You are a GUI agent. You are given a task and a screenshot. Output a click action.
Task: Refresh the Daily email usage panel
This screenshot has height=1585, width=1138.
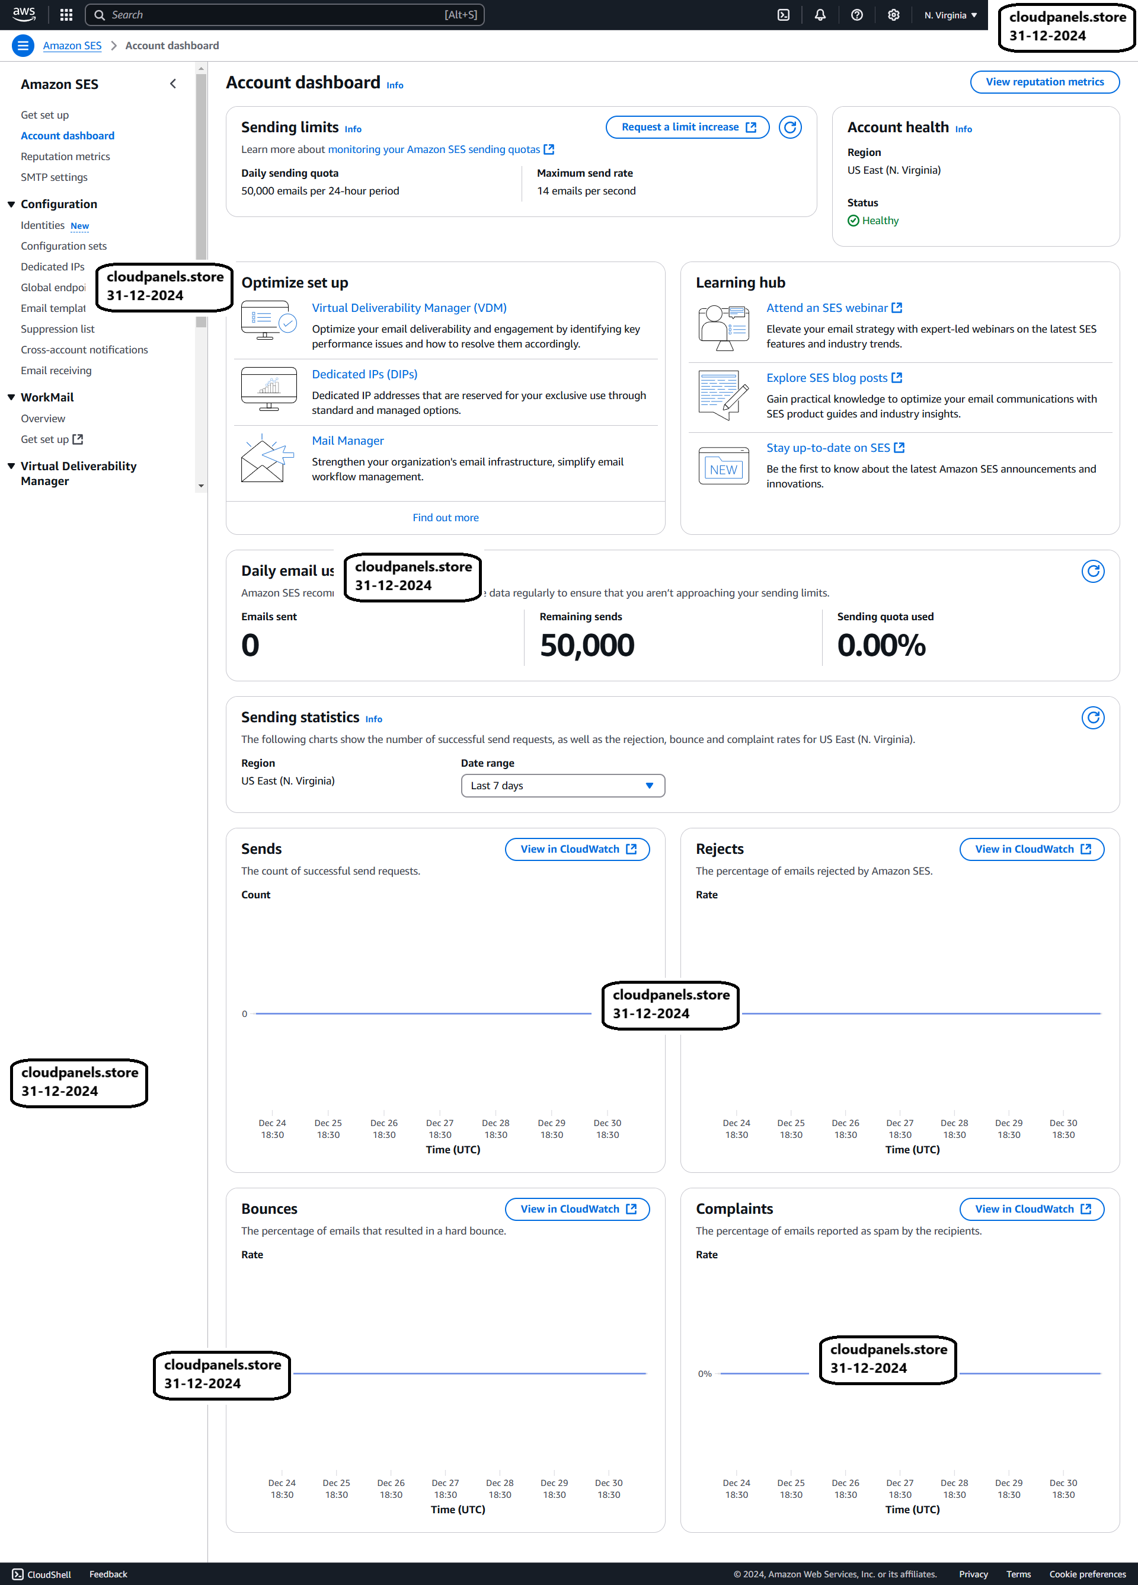point(1092,572)
